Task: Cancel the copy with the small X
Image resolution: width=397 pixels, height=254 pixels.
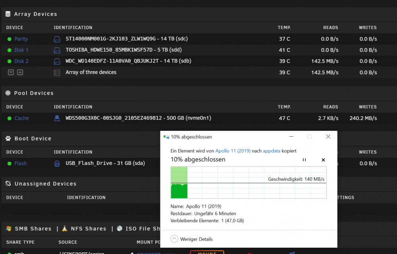Action: [x=323, y=160]
